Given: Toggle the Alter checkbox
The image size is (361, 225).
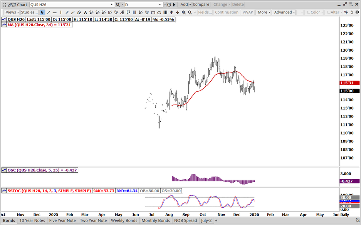Looking at the screenshot, I should (329, 12).
